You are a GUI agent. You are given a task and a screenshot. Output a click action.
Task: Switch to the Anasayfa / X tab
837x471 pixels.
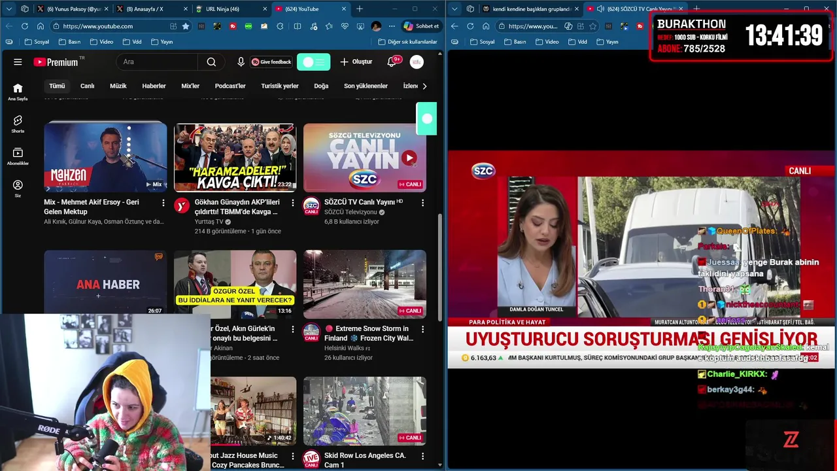tap(151, 9)
